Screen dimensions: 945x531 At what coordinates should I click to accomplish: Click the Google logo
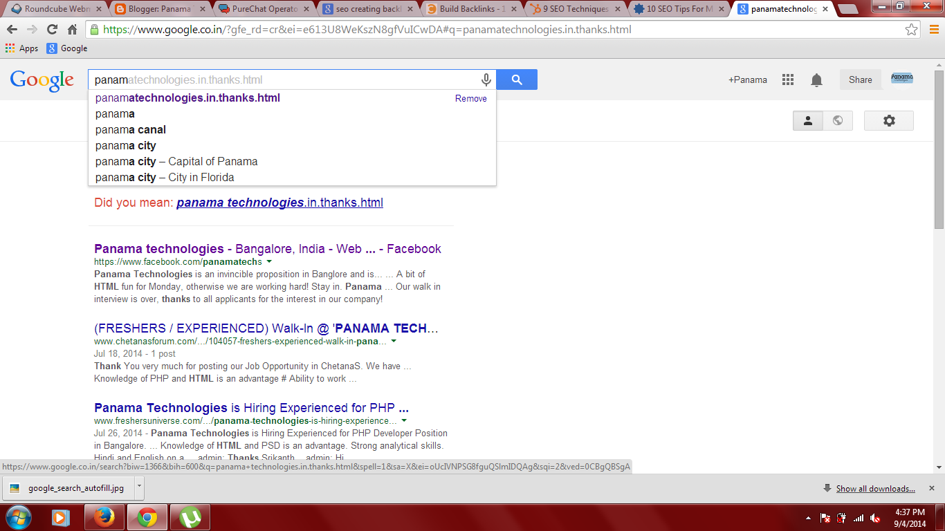(x=42, y=81)
